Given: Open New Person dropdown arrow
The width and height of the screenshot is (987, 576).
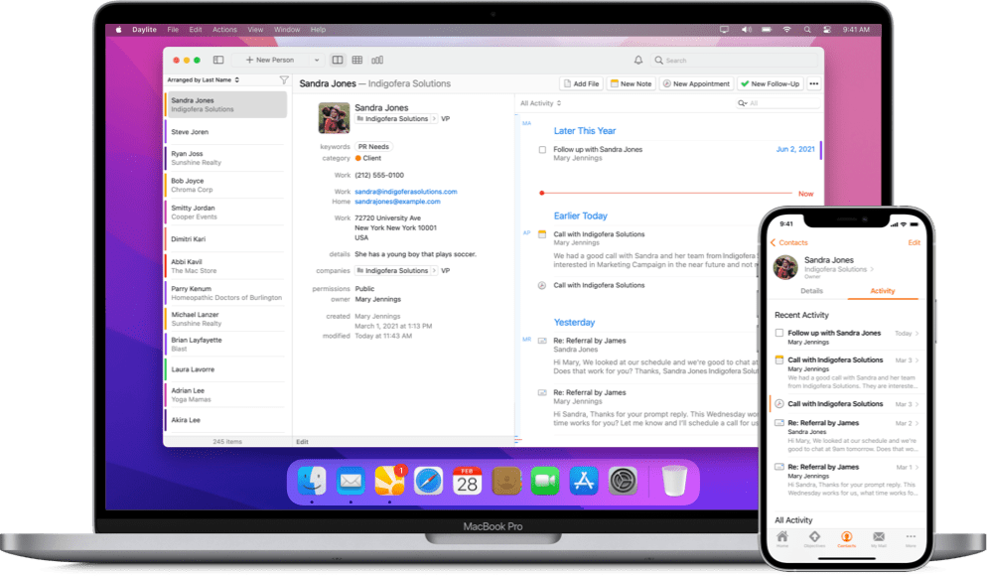Looking at the screenshot, I should tap(317, 60).
